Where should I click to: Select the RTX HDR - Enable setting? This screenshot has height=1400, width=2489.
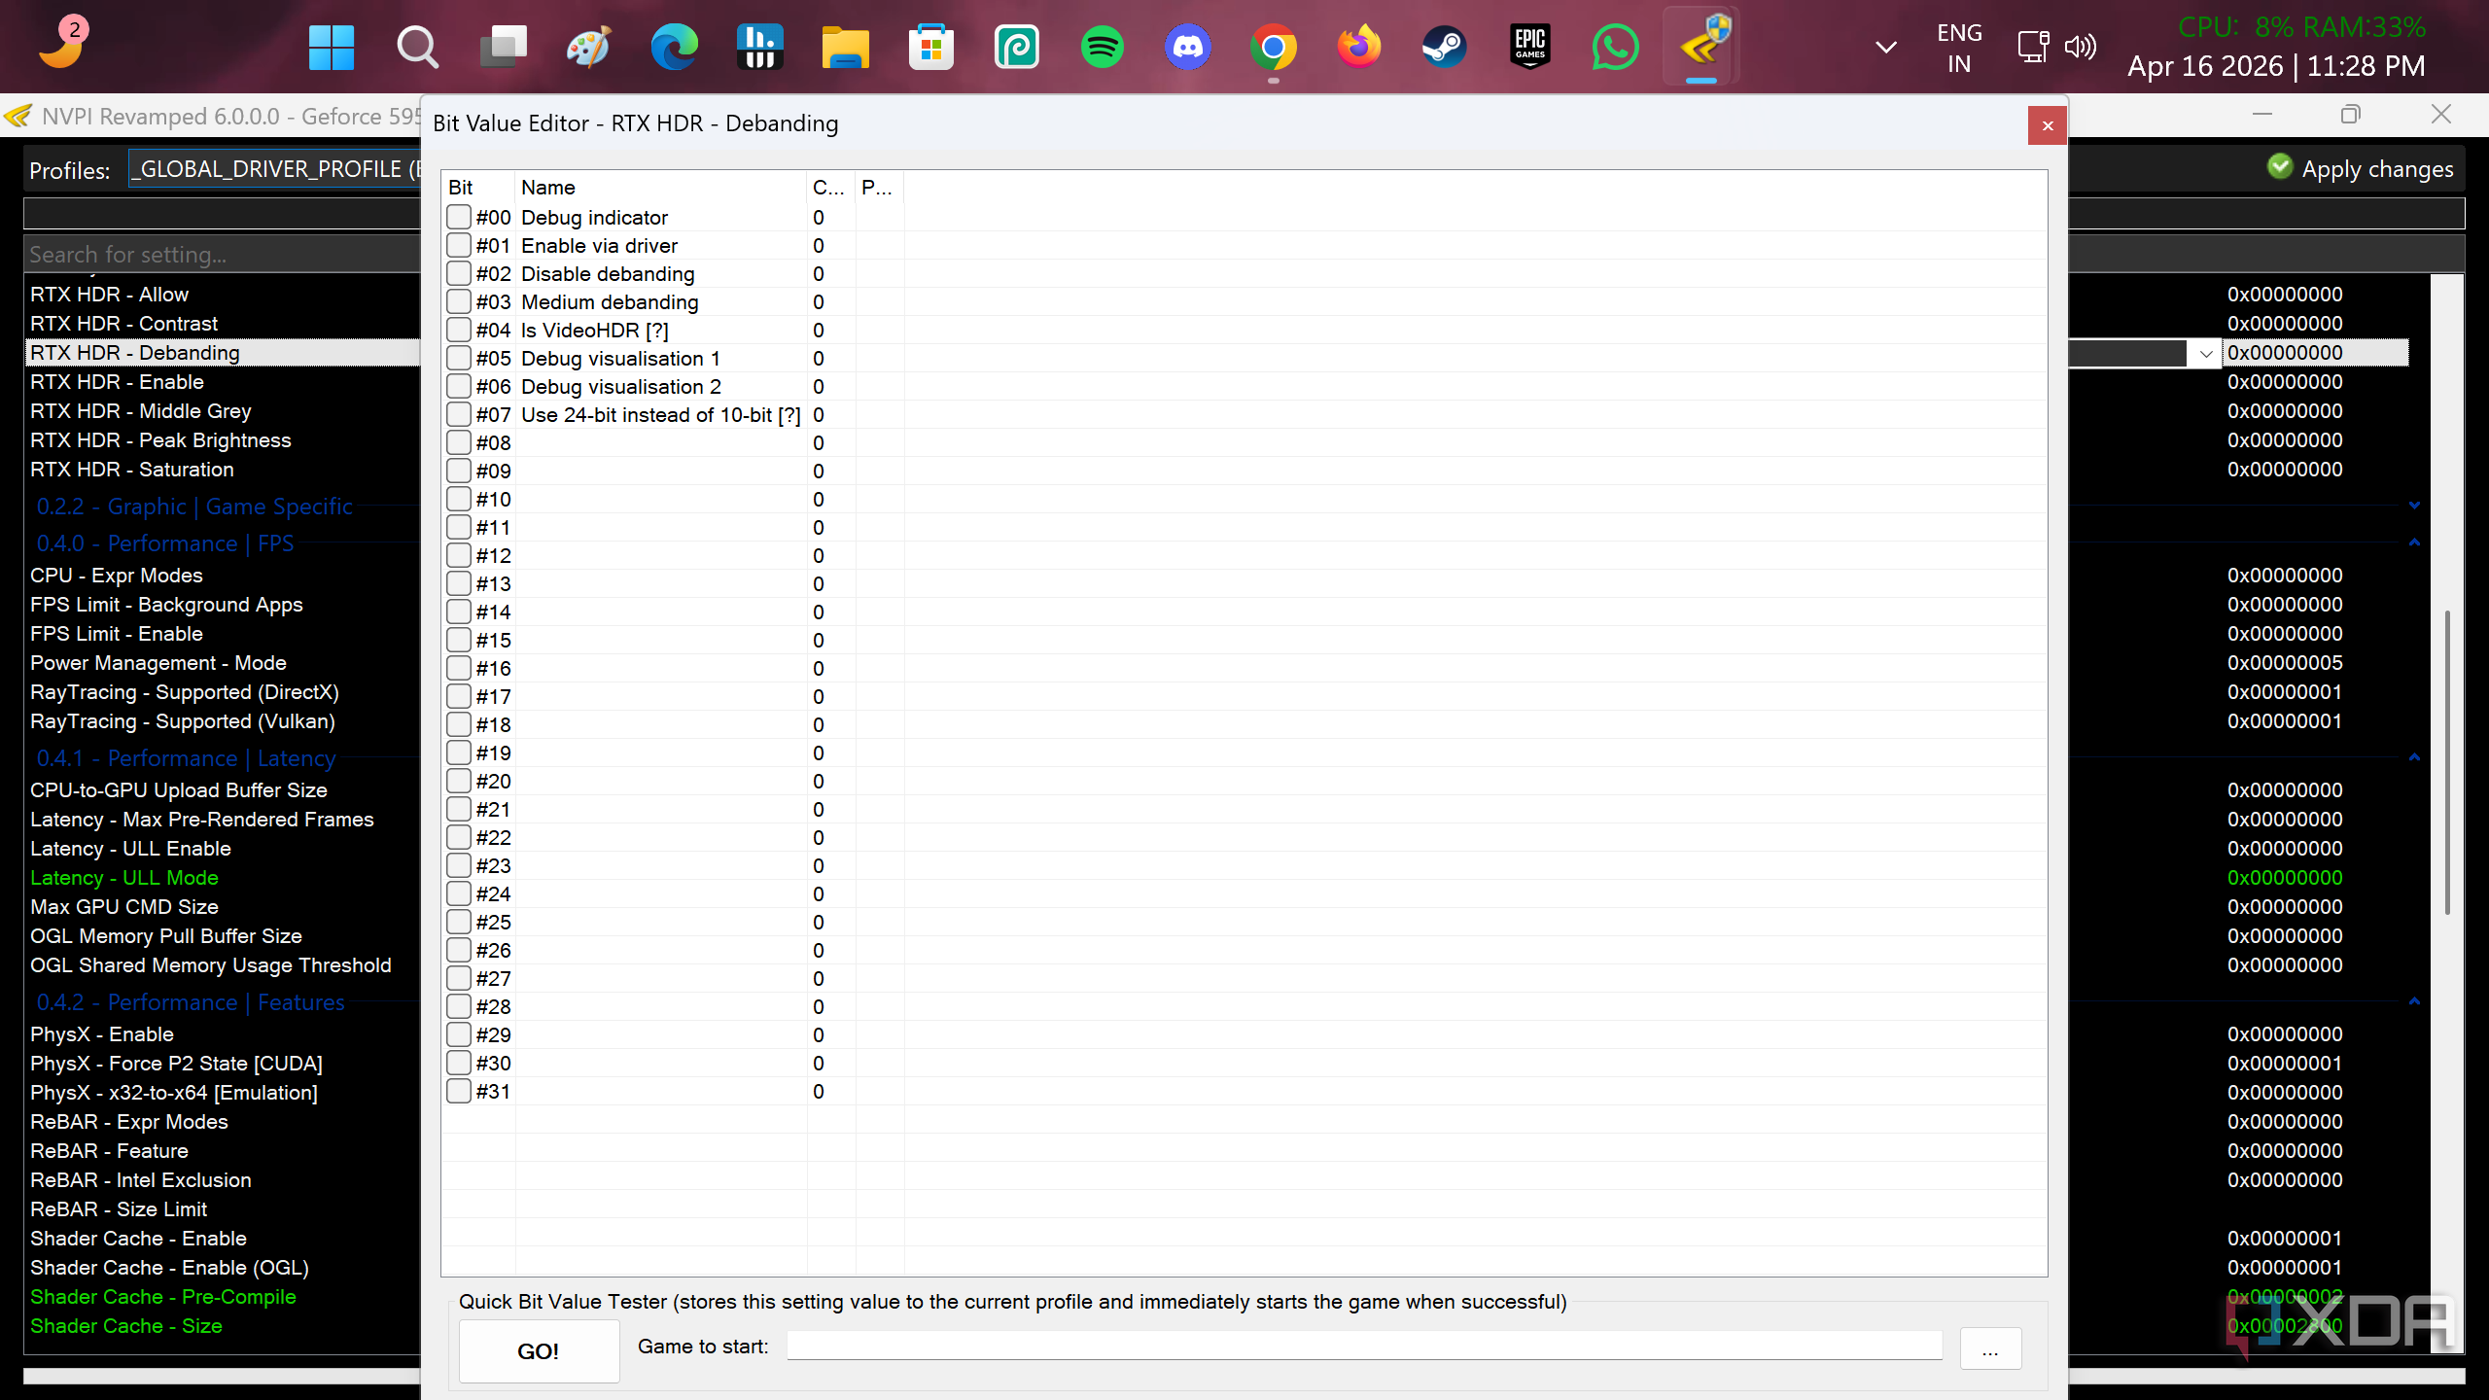(117, 382)
